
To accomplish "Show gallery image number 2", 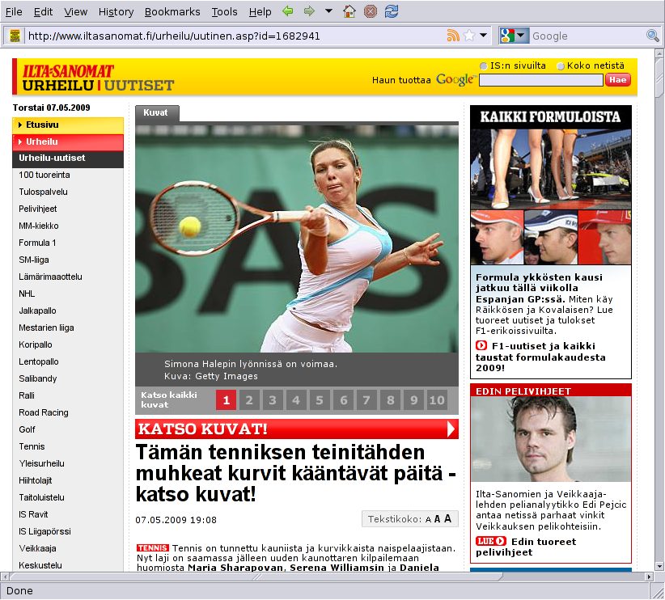I will [249, 399].
